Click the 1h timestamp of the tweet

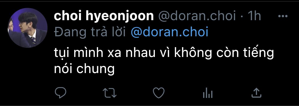click(x=254, y=16)
